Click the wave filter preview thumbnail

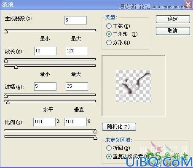(x=134, y=86)
